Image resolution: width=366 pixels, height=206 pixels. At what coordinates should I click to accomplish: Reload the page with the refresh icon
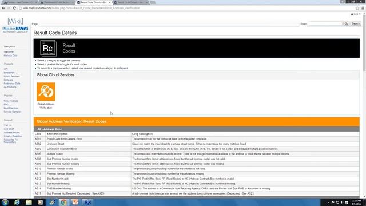(x=14, y=8)
